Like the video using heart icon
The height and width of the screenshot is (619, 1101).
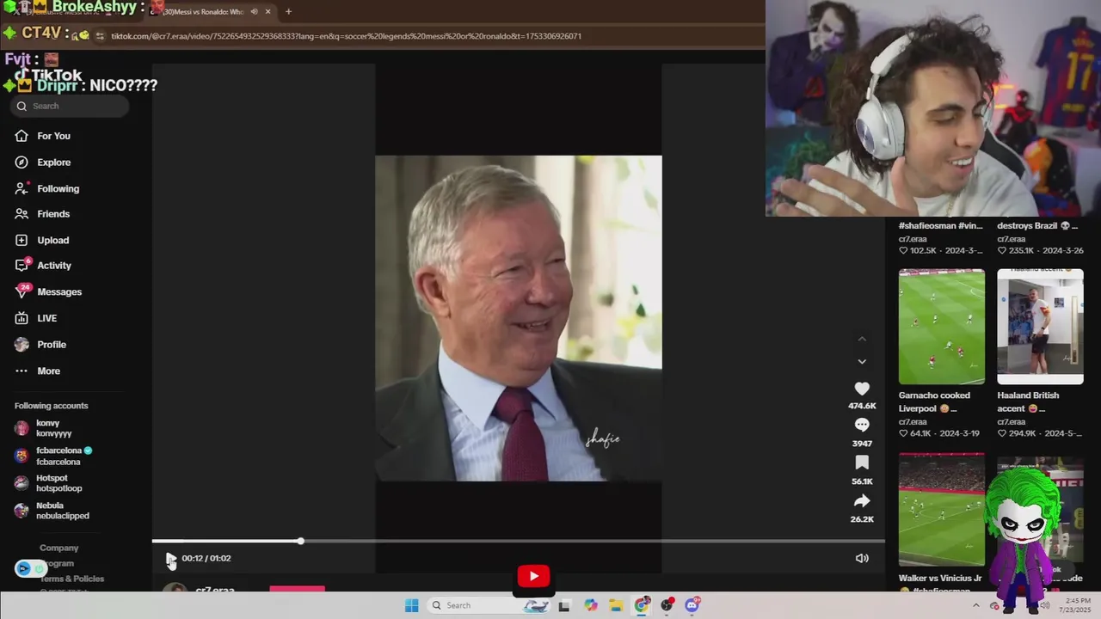click(862, 389)
